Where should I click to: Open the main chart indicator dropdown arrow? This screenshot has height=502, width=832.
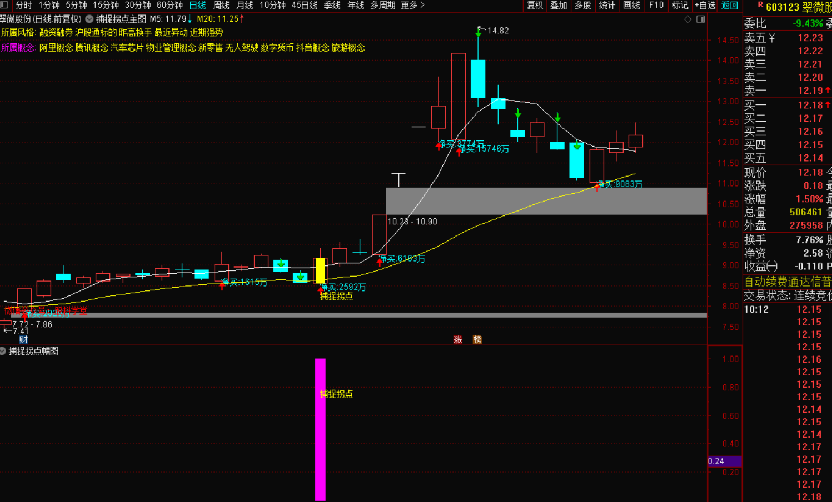click(89, 19)
